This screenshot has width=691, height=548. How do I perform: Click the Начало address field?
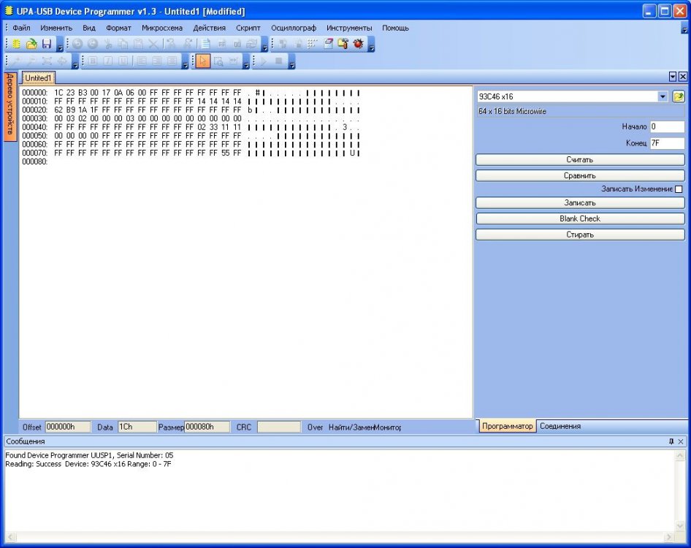[667, 127]
